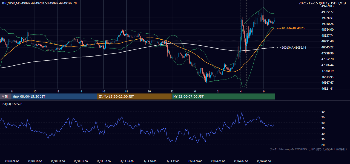Click the 200 SMA label showing 48039.14
The width and height of the screenshot is (350, 164).
[x=291, y=48]
